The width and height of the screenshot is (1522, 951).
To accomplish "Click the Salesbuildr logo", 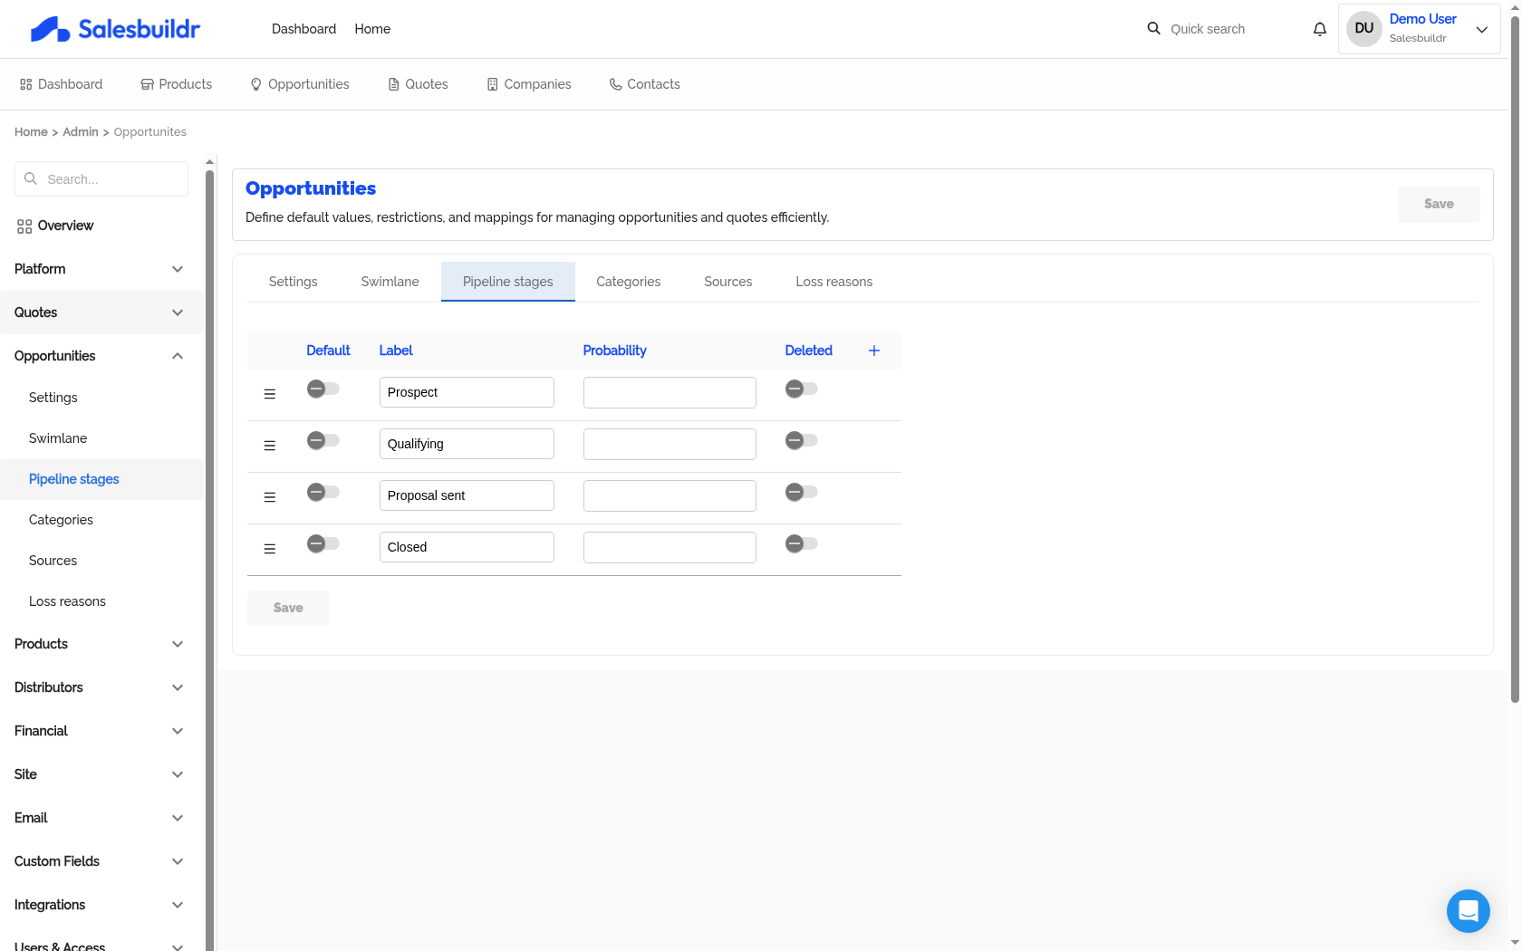I will click(x=115, y=29).
